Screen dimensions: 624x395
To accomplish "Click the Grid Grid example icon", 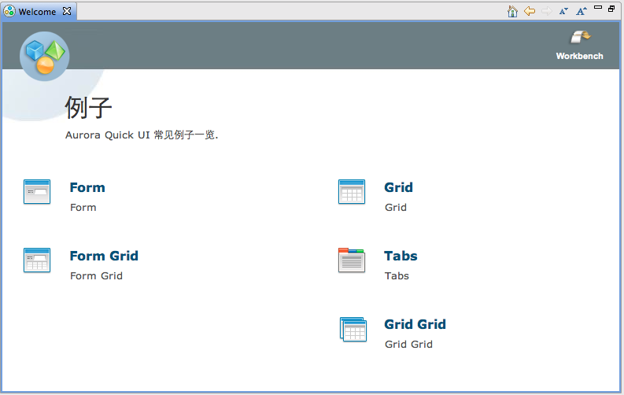I will pos(353,329).
